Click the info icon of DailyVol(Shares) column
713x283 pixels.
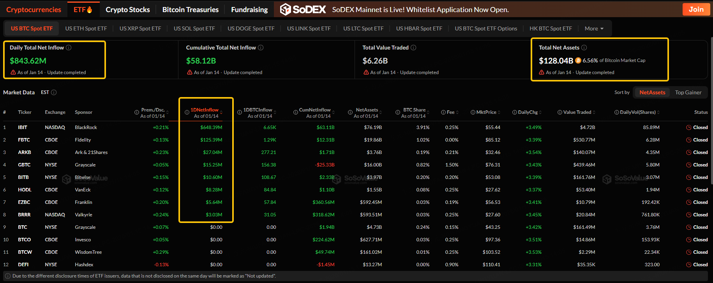point(617,112)
